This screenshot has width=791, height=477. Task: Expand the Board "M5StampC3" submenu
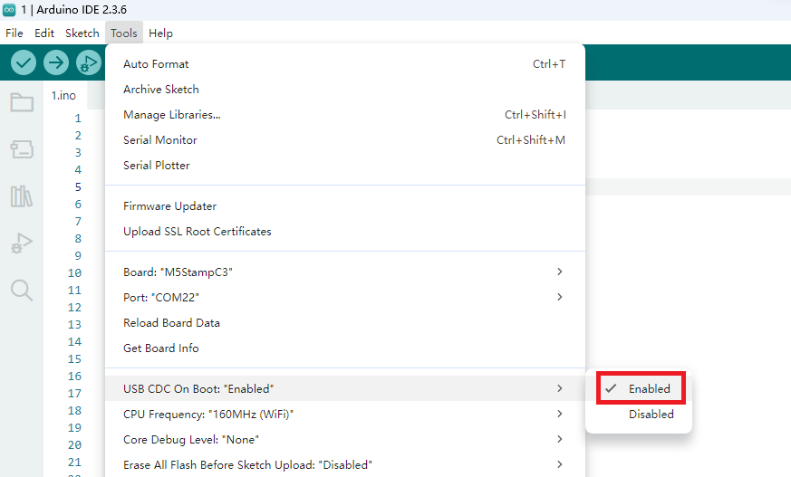point(345,272)
